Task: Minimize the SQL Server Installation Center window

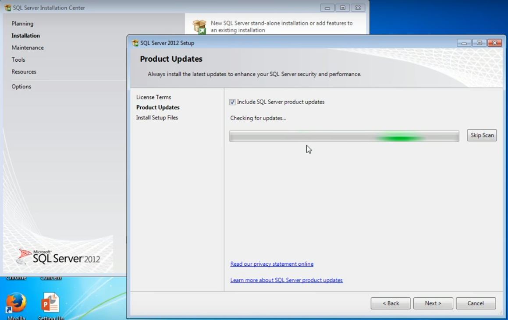Action: tap(327, 8)
